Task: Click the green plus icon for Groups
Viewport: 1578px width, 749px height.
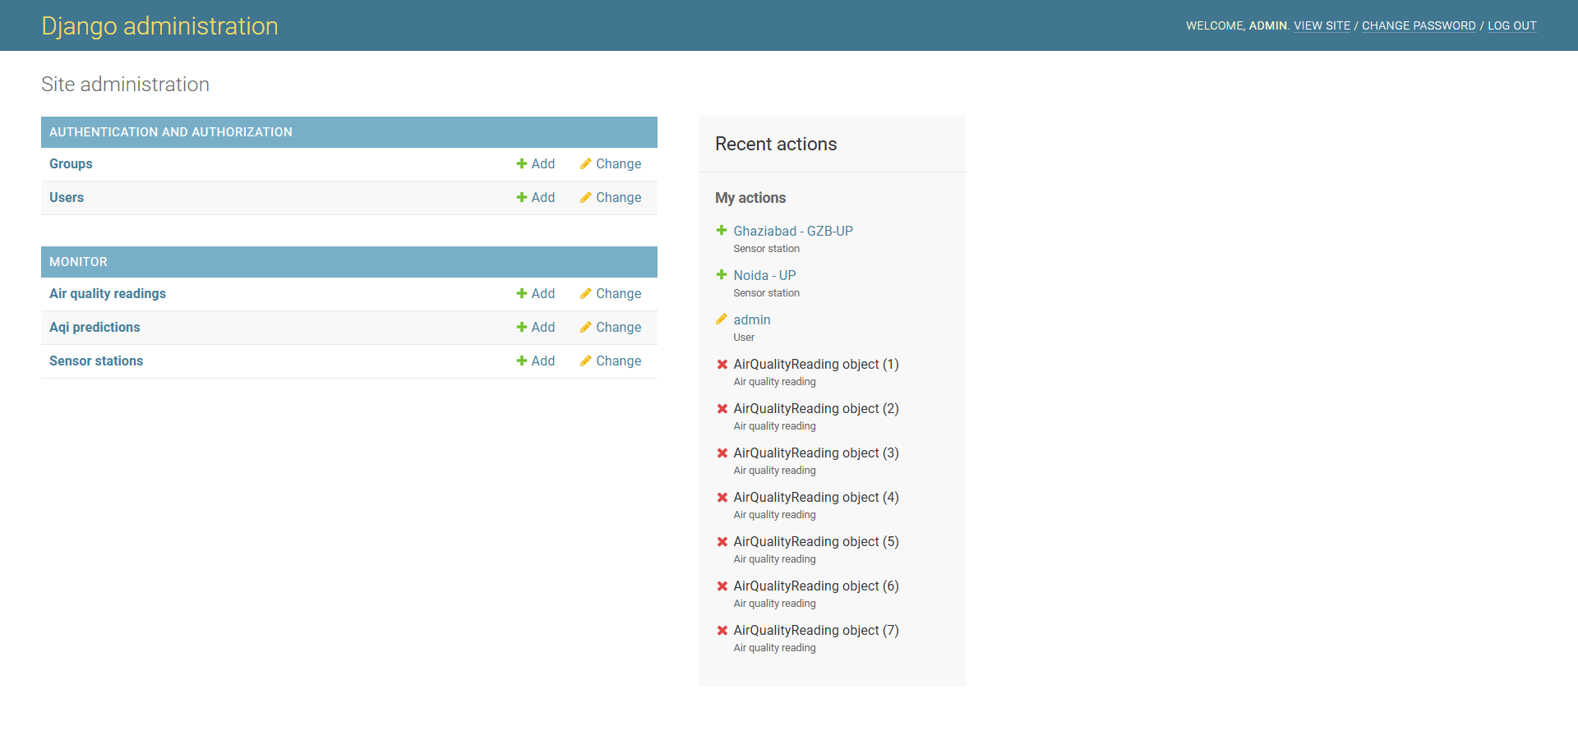Action: tap(521, 164)
